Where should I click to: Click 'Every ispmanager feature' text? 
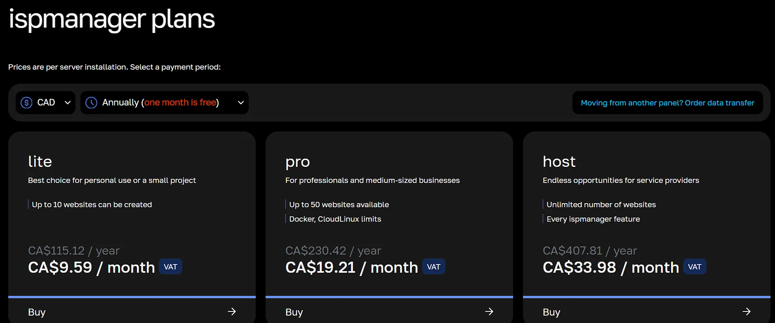(593, 219)
